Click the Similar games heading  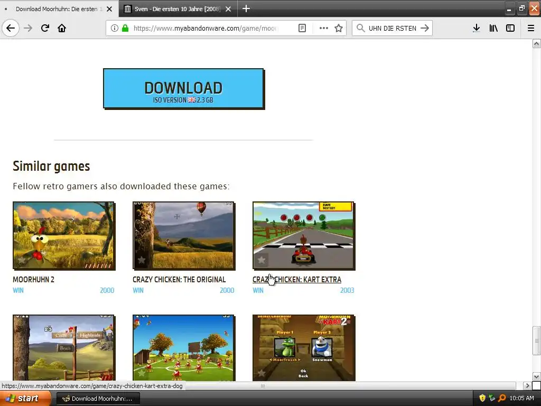click(51, 166)
